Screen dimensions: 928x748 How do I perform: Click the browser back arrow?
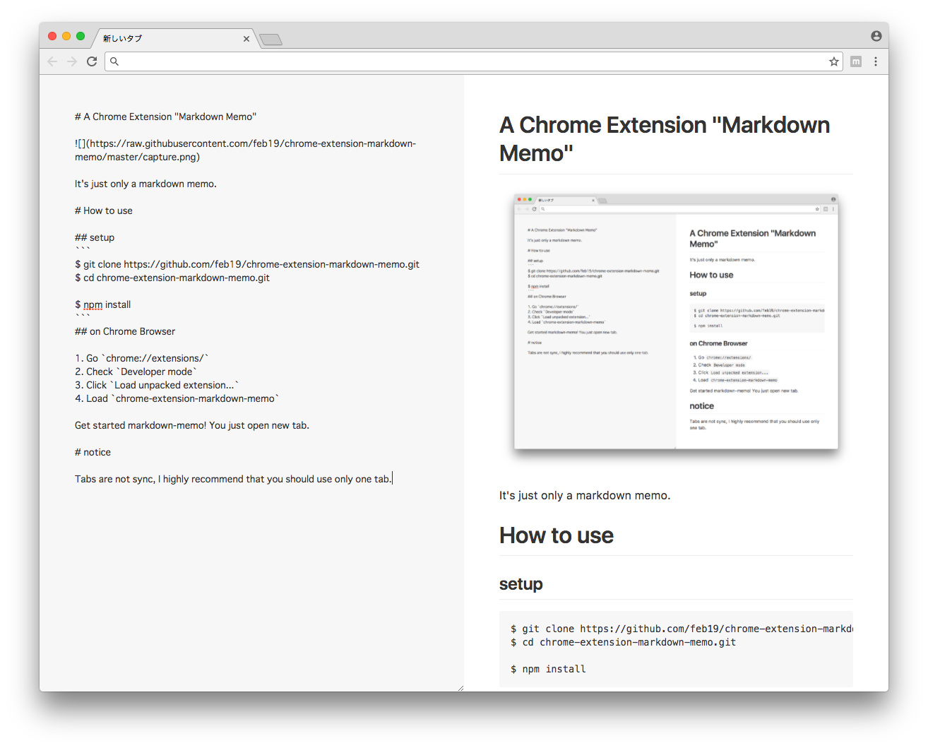tap(52, 61)
